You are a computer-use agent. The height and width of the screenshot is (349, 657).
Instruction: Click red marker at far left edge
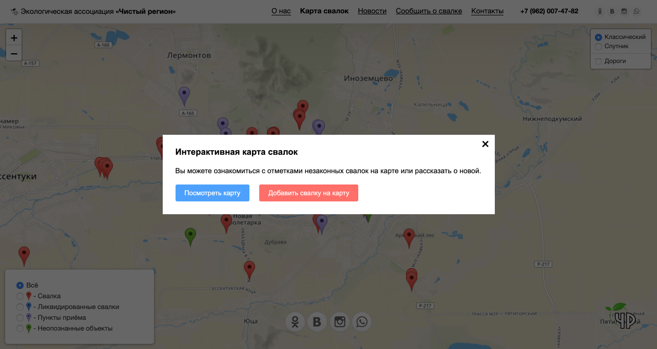point(24,256)
